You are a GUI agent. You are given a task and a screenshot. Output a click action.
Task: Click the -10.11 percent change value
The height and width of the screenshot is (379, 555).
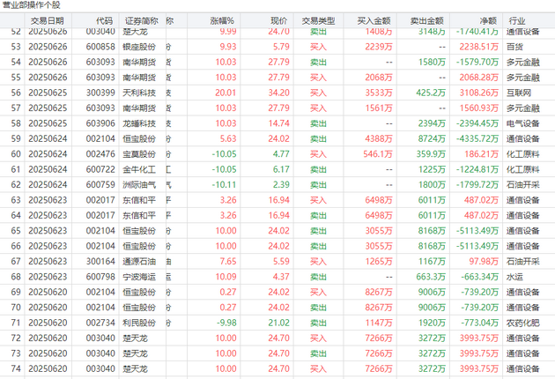click(x=224, y=184)
